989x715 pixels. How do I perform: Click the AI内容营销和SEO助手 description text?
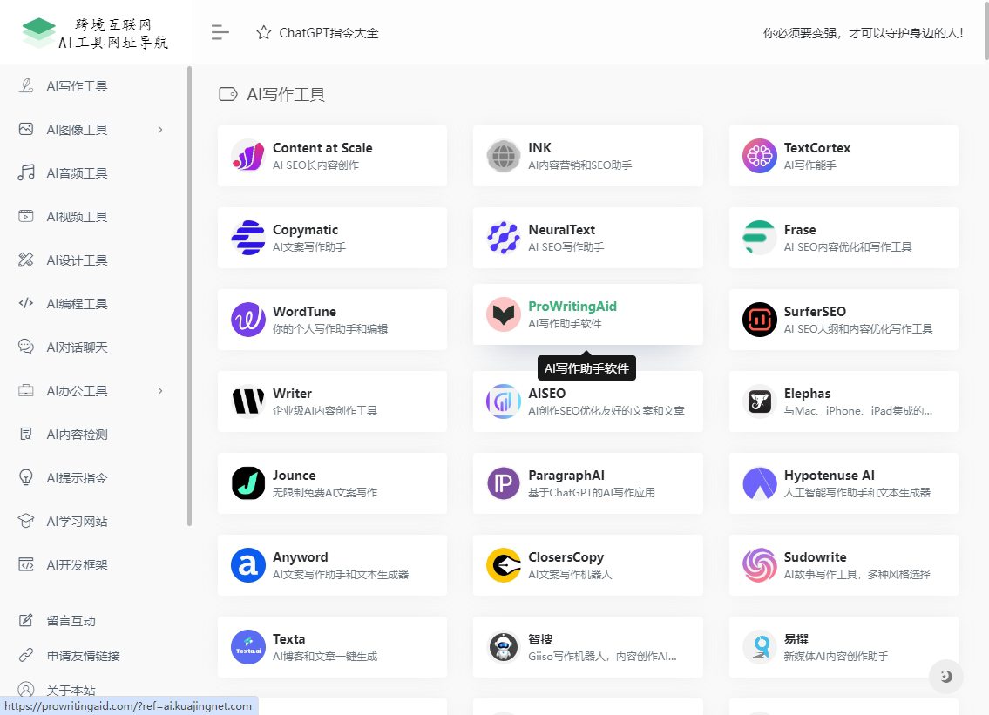coord(579,165)
